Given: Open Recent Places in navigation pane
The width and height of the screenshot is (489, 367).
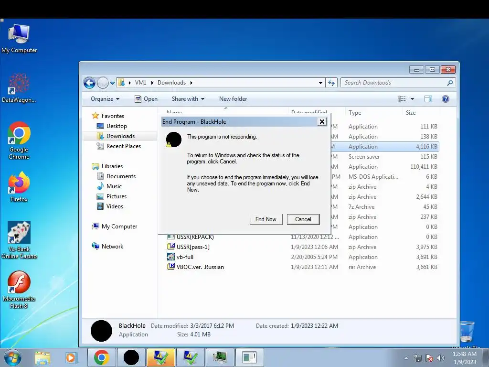Looking at the screenshot, I should click(118, 146).
